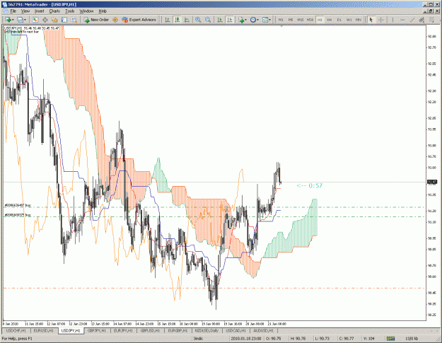Select the H1 timeframe button
The image size is (442, 343).
(x=320, y=20)
